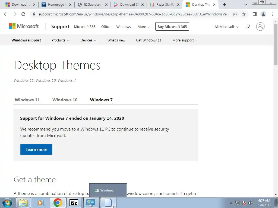Click the network tray icon
This screenshot has height=208, width=278.
click(237, 203)
